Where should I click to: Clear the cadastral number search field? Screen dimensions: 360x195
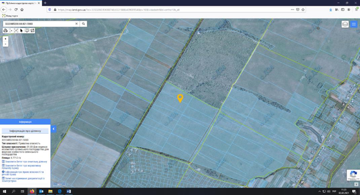coord(76,24)
